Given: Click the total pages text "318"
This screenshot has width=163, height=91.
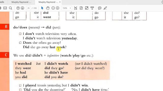Looking at the screenshot, I should pyautogui.click(x=35, y=8).
